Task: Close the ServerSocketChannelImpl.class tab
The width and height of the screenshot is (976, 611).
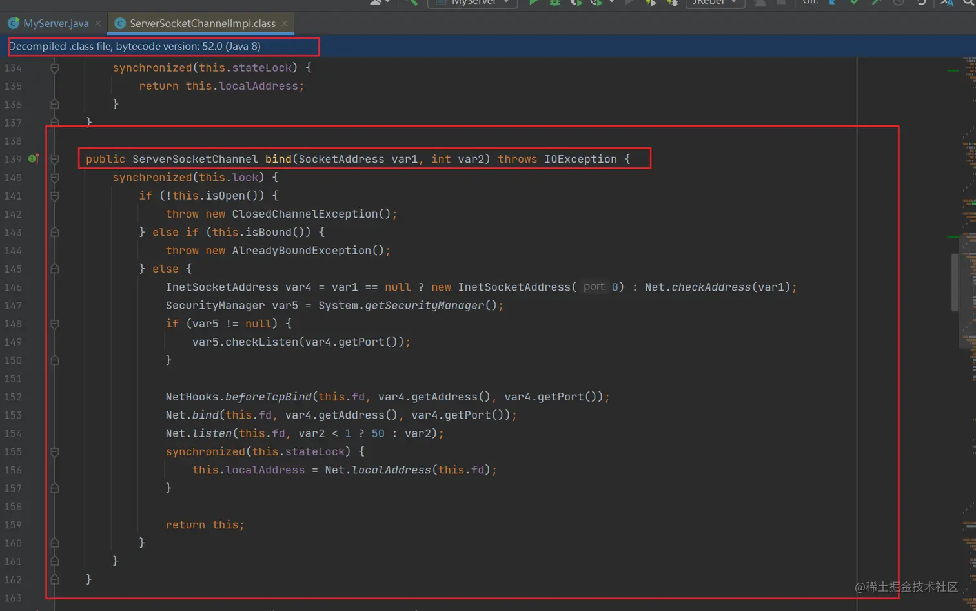Action: tap(285, 23)
